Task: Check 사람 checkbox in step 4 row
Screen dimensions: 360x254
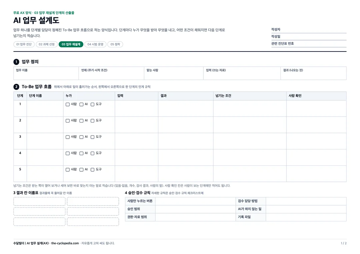Action: click(67, 153)
